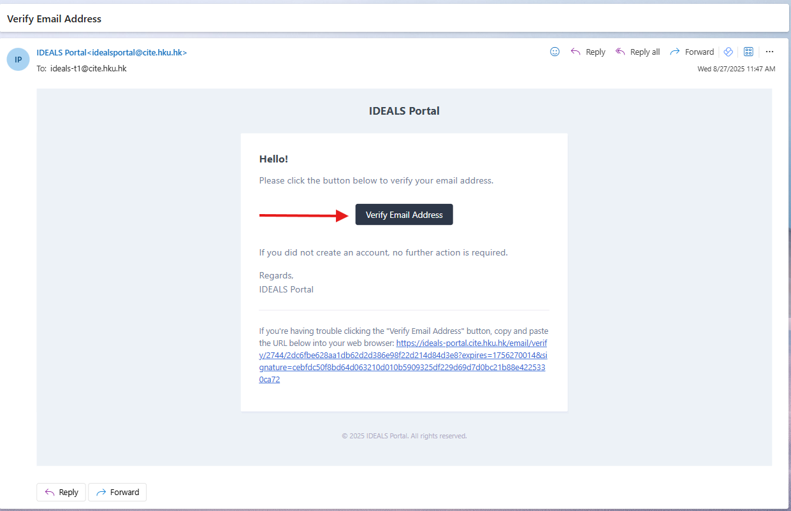Open the Copilot icon beside Forward
The width and height of the screenshot is (791, 511).
(729, 52)
